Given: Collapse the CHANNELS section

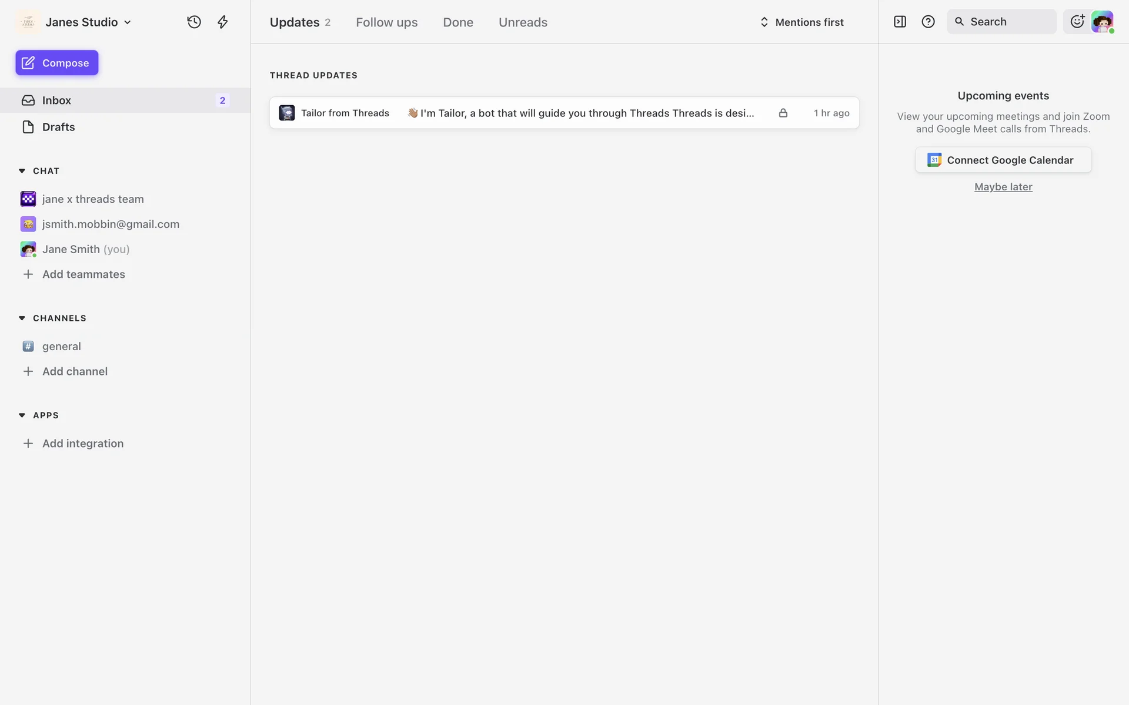Looking at the screenshot, I should coord(22,318).
